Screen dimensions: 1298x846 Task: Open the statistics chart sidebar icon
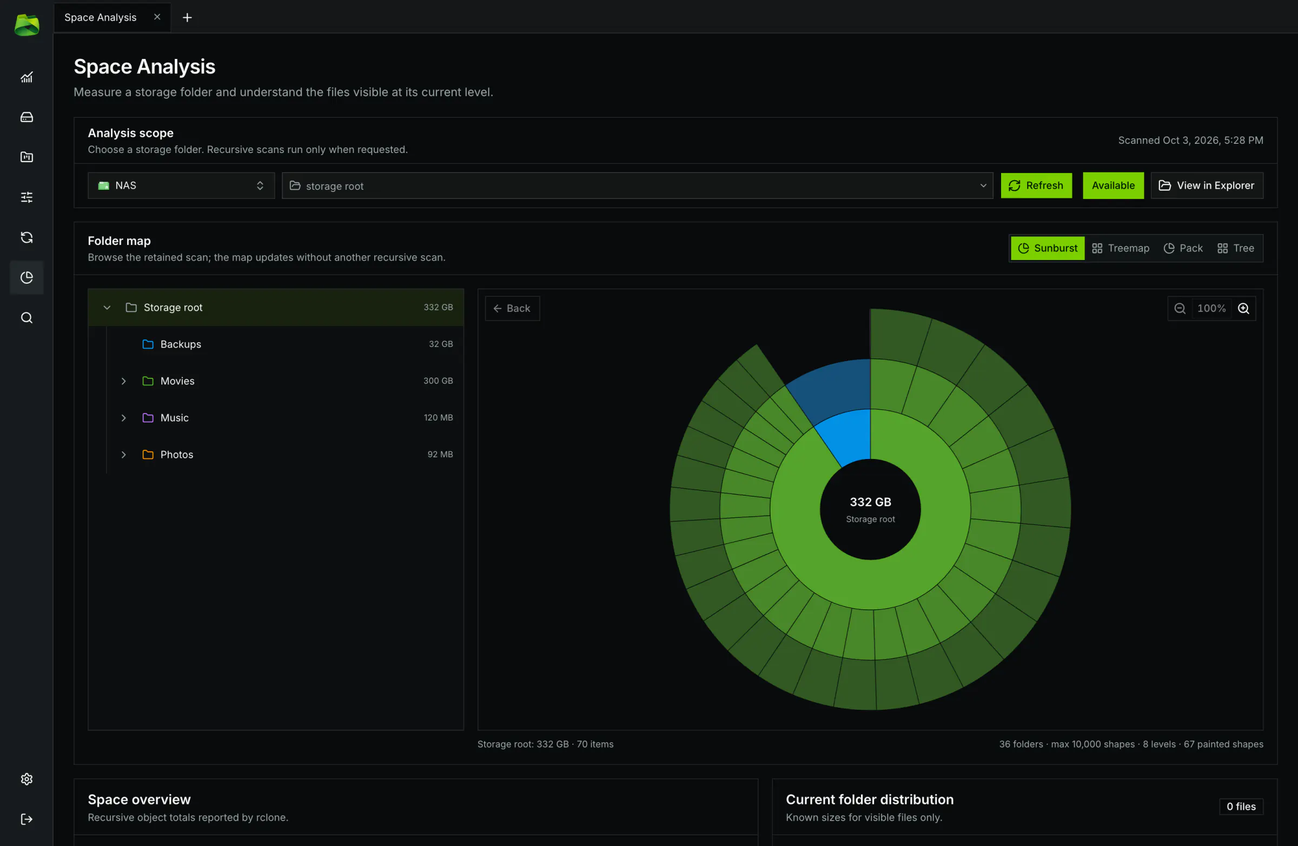[x=26, y=77]
